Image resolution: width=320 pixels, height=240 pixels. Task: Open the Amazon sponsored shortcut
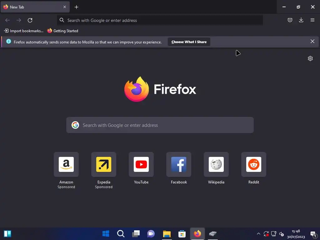[66, 170]
